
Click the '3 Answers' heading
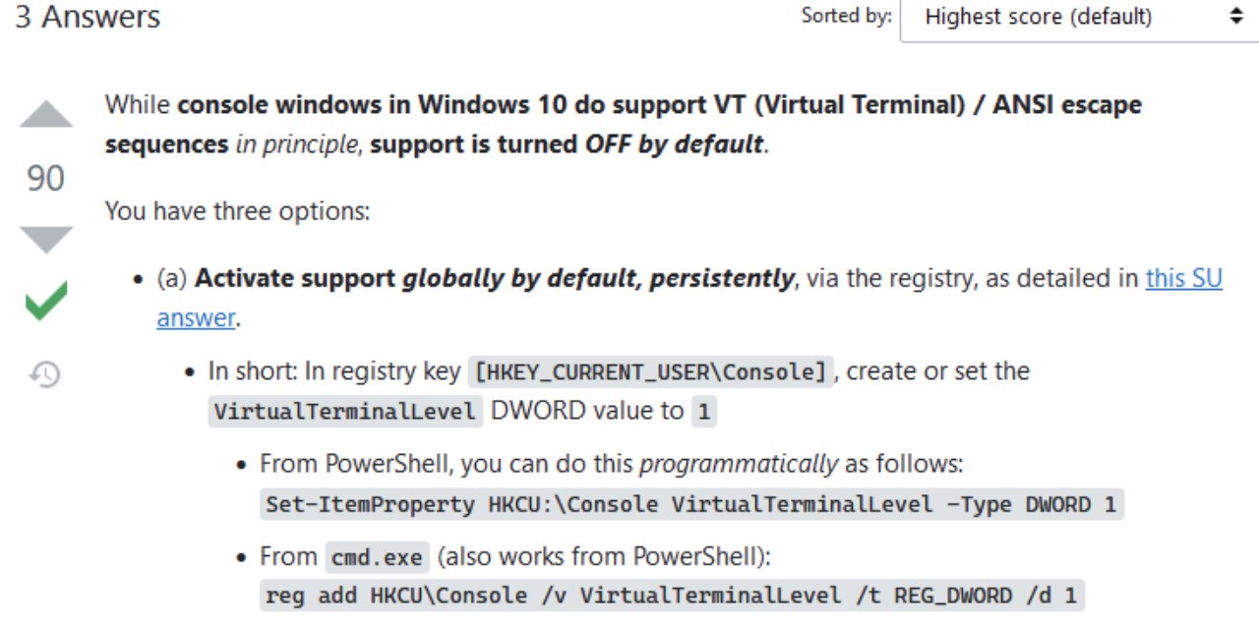tap(88, 17)
